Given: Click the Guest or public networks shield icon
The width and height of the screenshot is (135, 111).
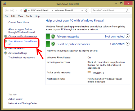Looking at the screenshot, I should coord(53,44).
